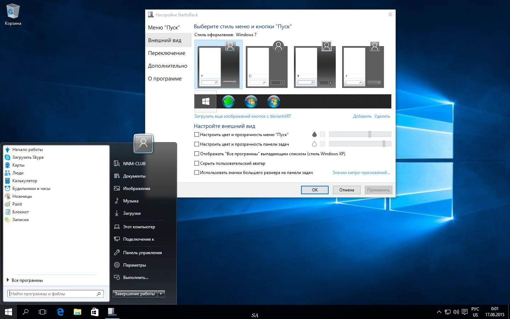
Task: Click Найти программы и файлы search field
Action: tap(56, 294)
